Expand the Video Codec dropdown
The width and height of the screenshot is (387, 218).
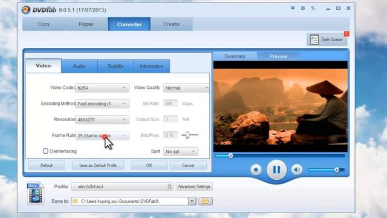(x=102, y=88)
